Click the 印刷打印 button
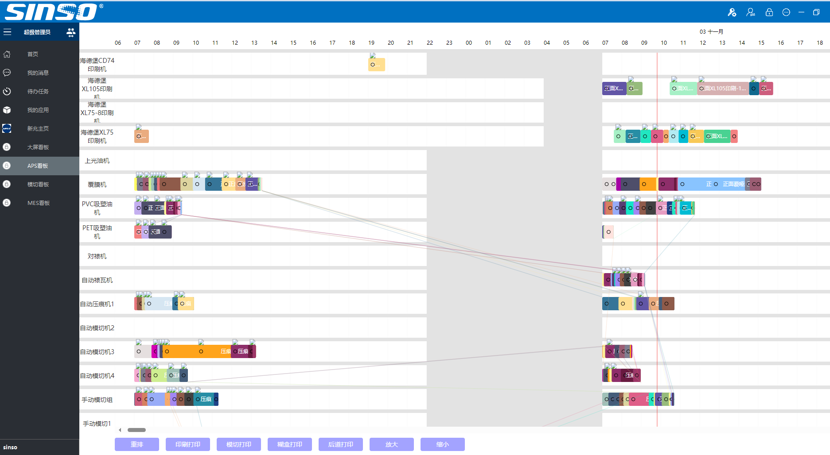The height and width of the screenshot is (455, 830). pos(188,444)
